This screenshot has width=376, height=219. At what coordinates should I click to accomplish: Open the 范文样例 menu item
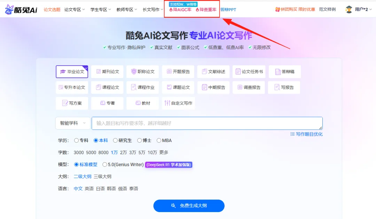(327, 9)
